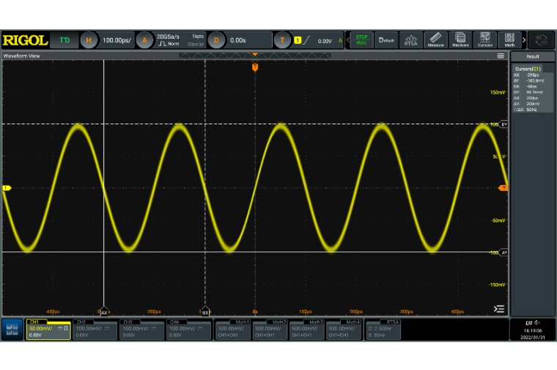The image size is (557, 370).
Task: Click the orange trigger position marker at top
Action: [x=255, y=67]
